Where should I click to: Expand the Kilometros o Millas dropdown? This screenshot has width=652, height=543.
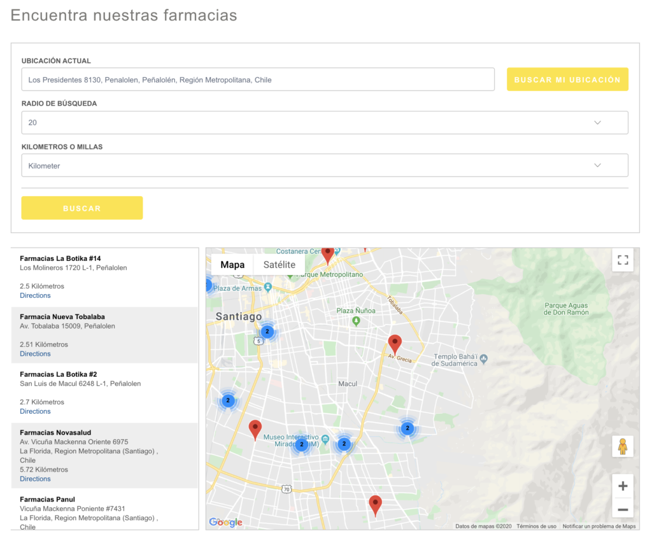(325, 166)
